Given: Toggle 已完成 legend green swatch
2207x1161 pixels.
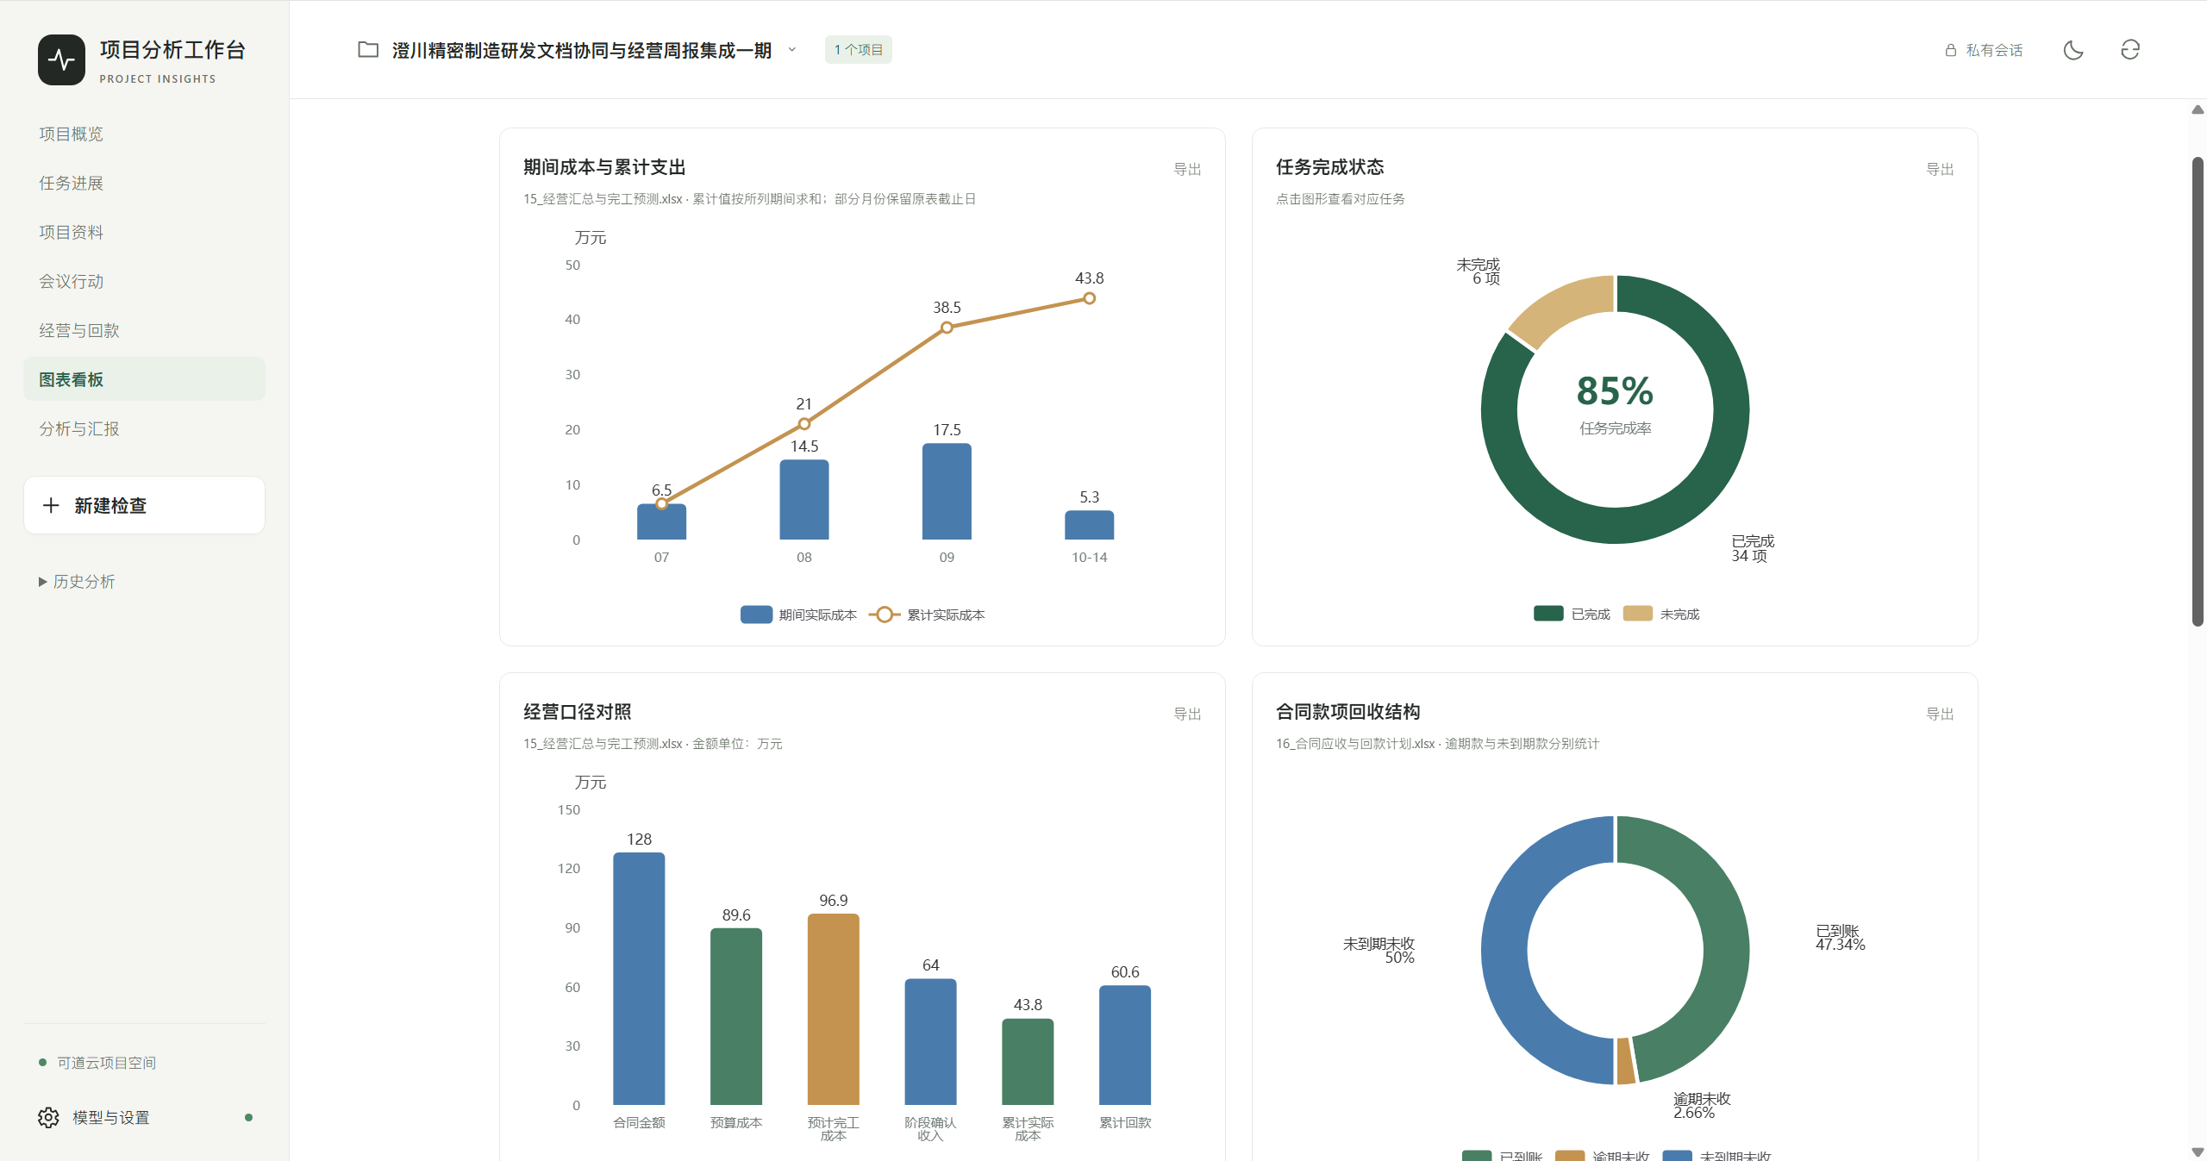Looking at the screenshot, I should (x=1548, y=614).
